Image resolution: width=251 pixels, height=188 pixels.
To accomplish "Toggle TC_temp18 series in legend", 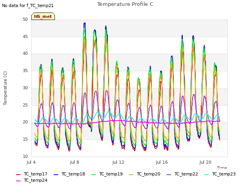I will [69, 174].
